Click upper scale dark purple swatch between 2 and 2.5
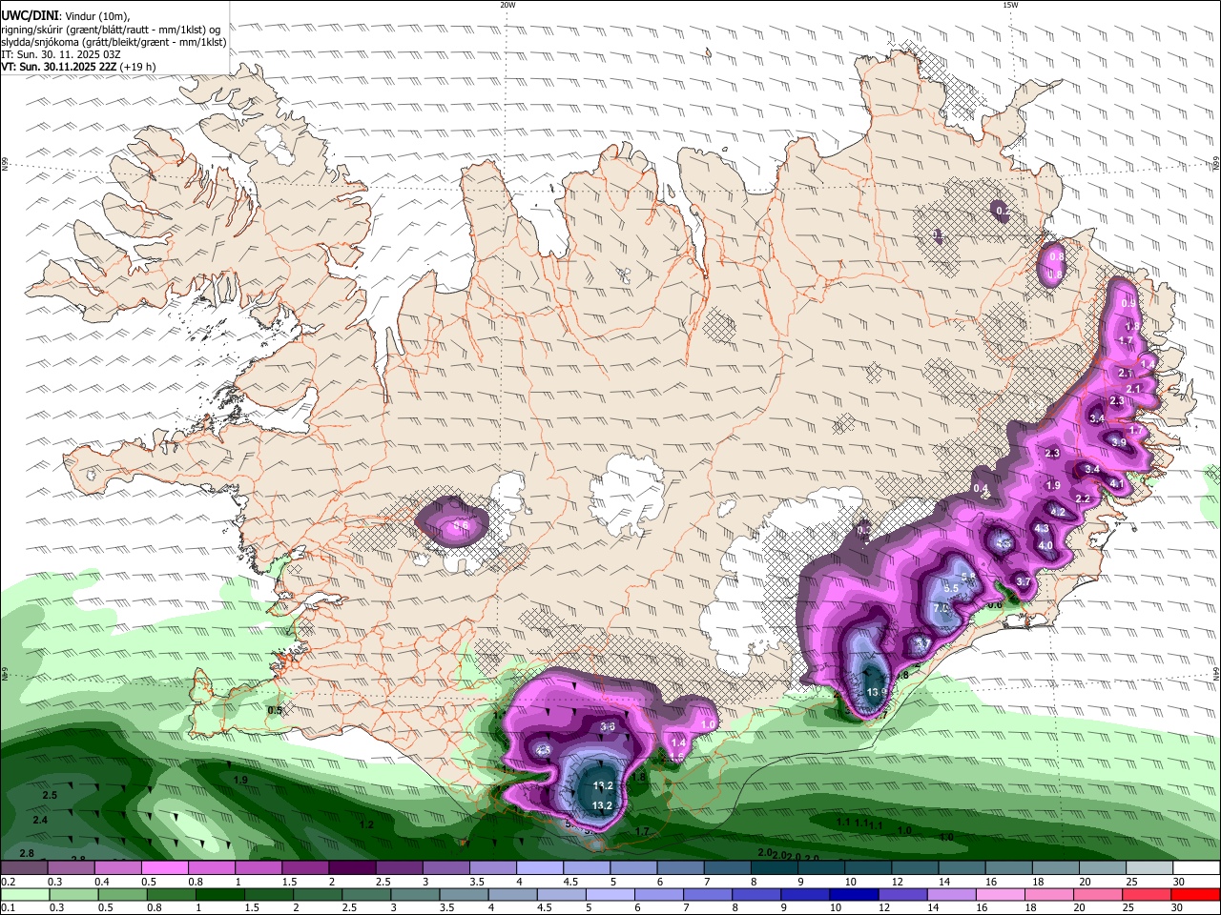This screenshot has height=915, width=1221. [352, 868]
